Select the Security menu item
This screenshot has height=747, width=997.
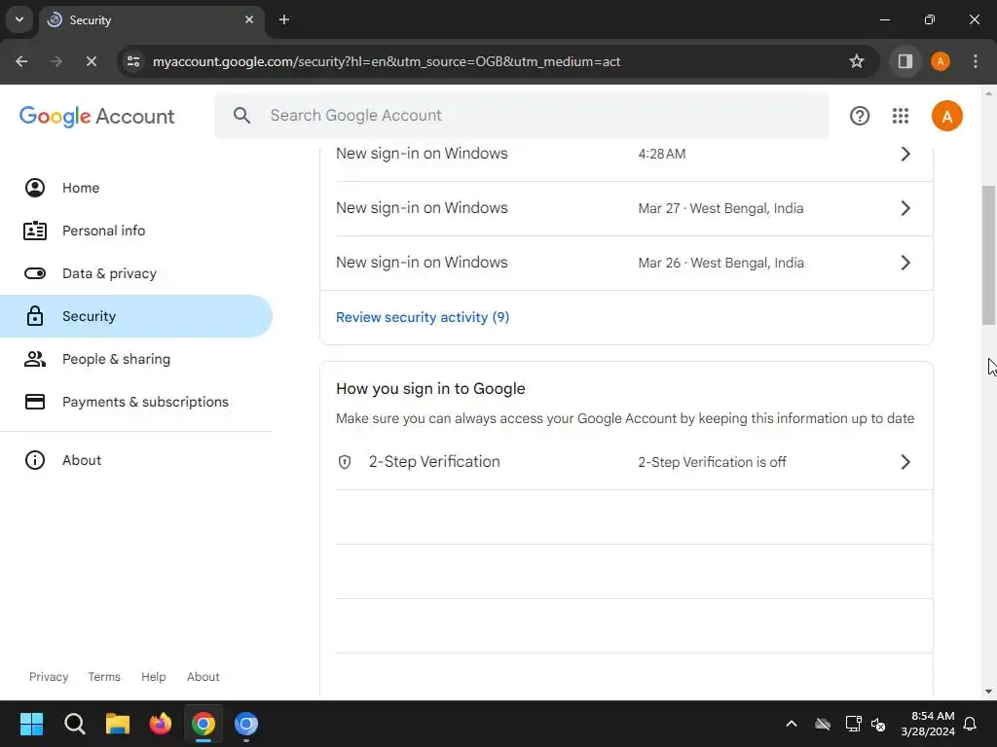136,316
